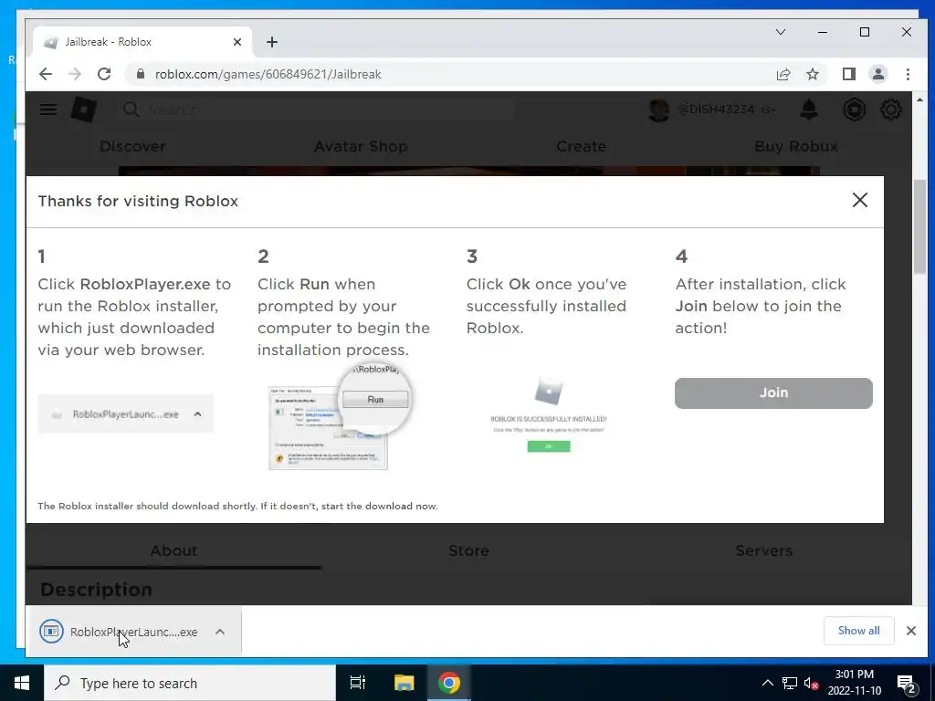
Task: Reload the Jailbreak page
Action: click(x=104, y=74)
